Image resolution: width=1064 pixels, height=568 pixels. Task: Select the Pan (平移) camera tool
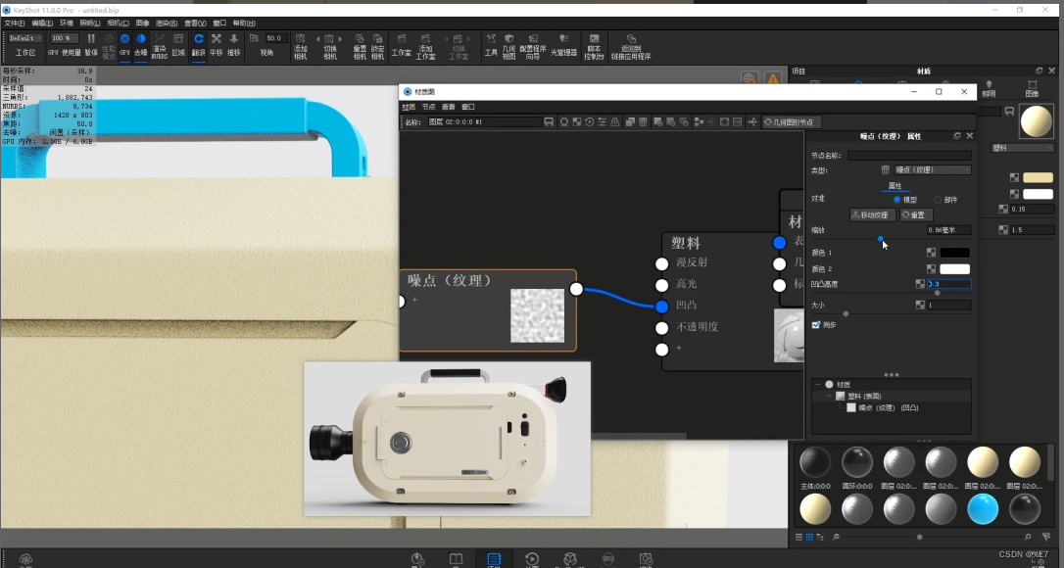(x=217, y=45)
